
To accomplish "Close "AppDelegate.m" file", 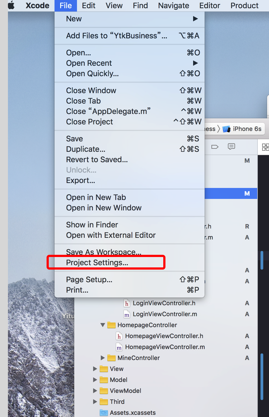I will pos(130,111).
